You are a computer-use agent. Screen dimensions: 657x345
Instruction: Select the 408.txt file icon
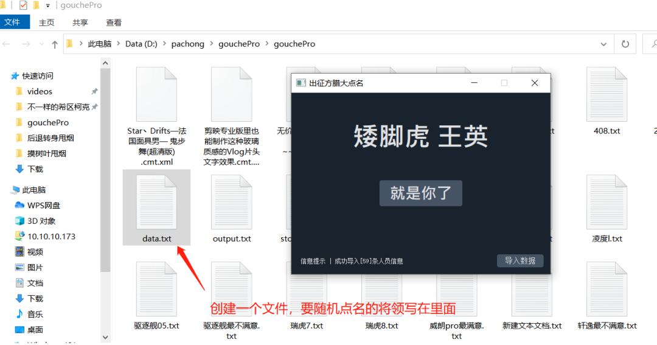(x=607, y=94)
